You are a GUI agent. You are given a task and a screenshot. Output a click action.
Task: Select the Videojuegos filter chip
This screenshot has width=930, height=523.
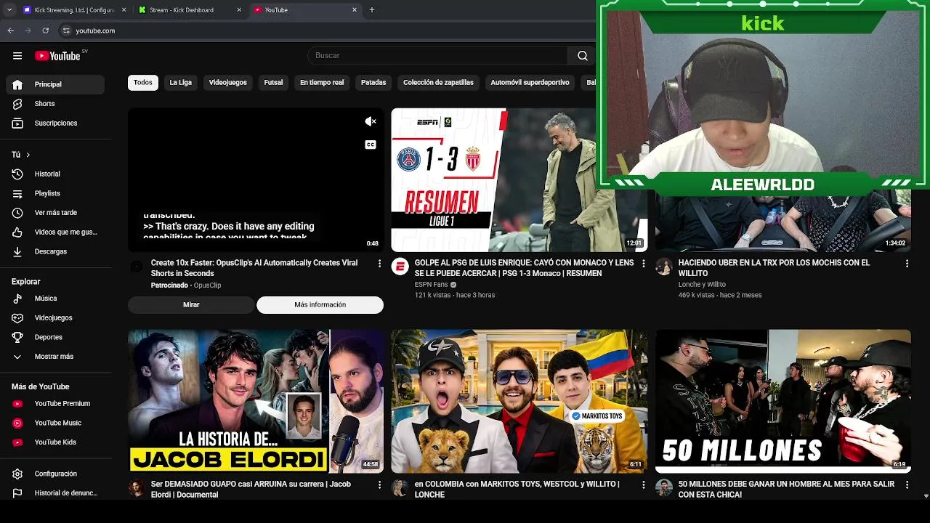point(228,83)
